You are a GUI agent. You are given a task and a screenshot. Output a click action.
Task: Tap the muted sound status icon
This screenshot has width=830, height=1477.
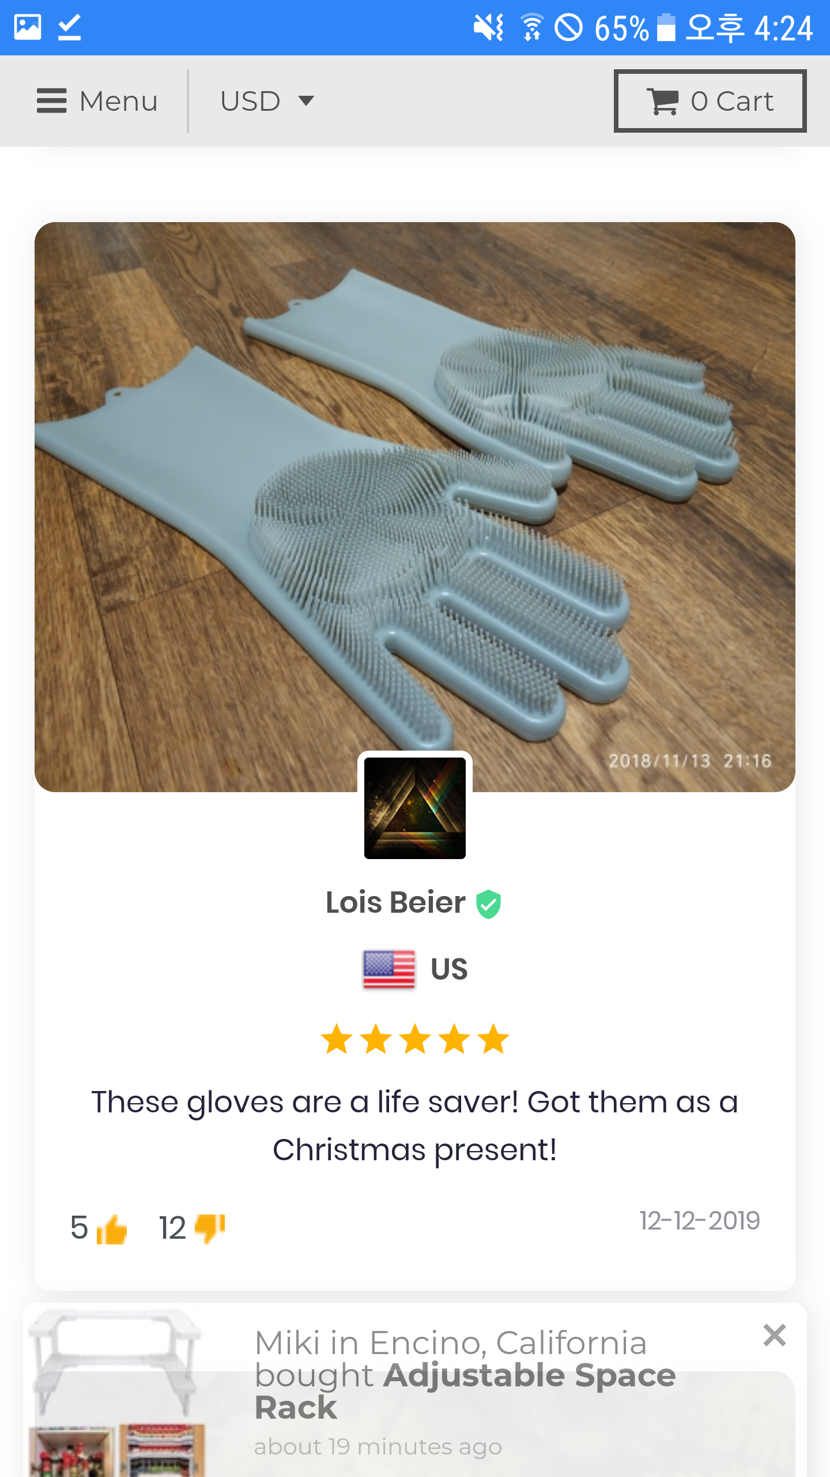[x=488, y=27]
